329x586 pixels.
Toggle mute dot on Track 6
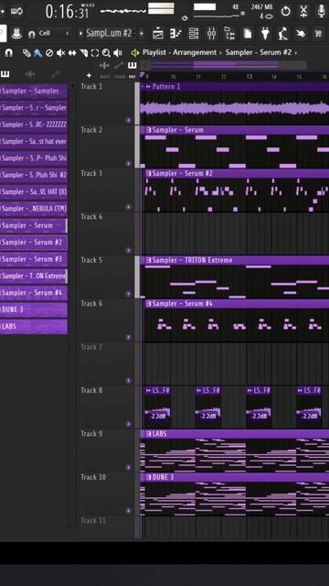129,337
